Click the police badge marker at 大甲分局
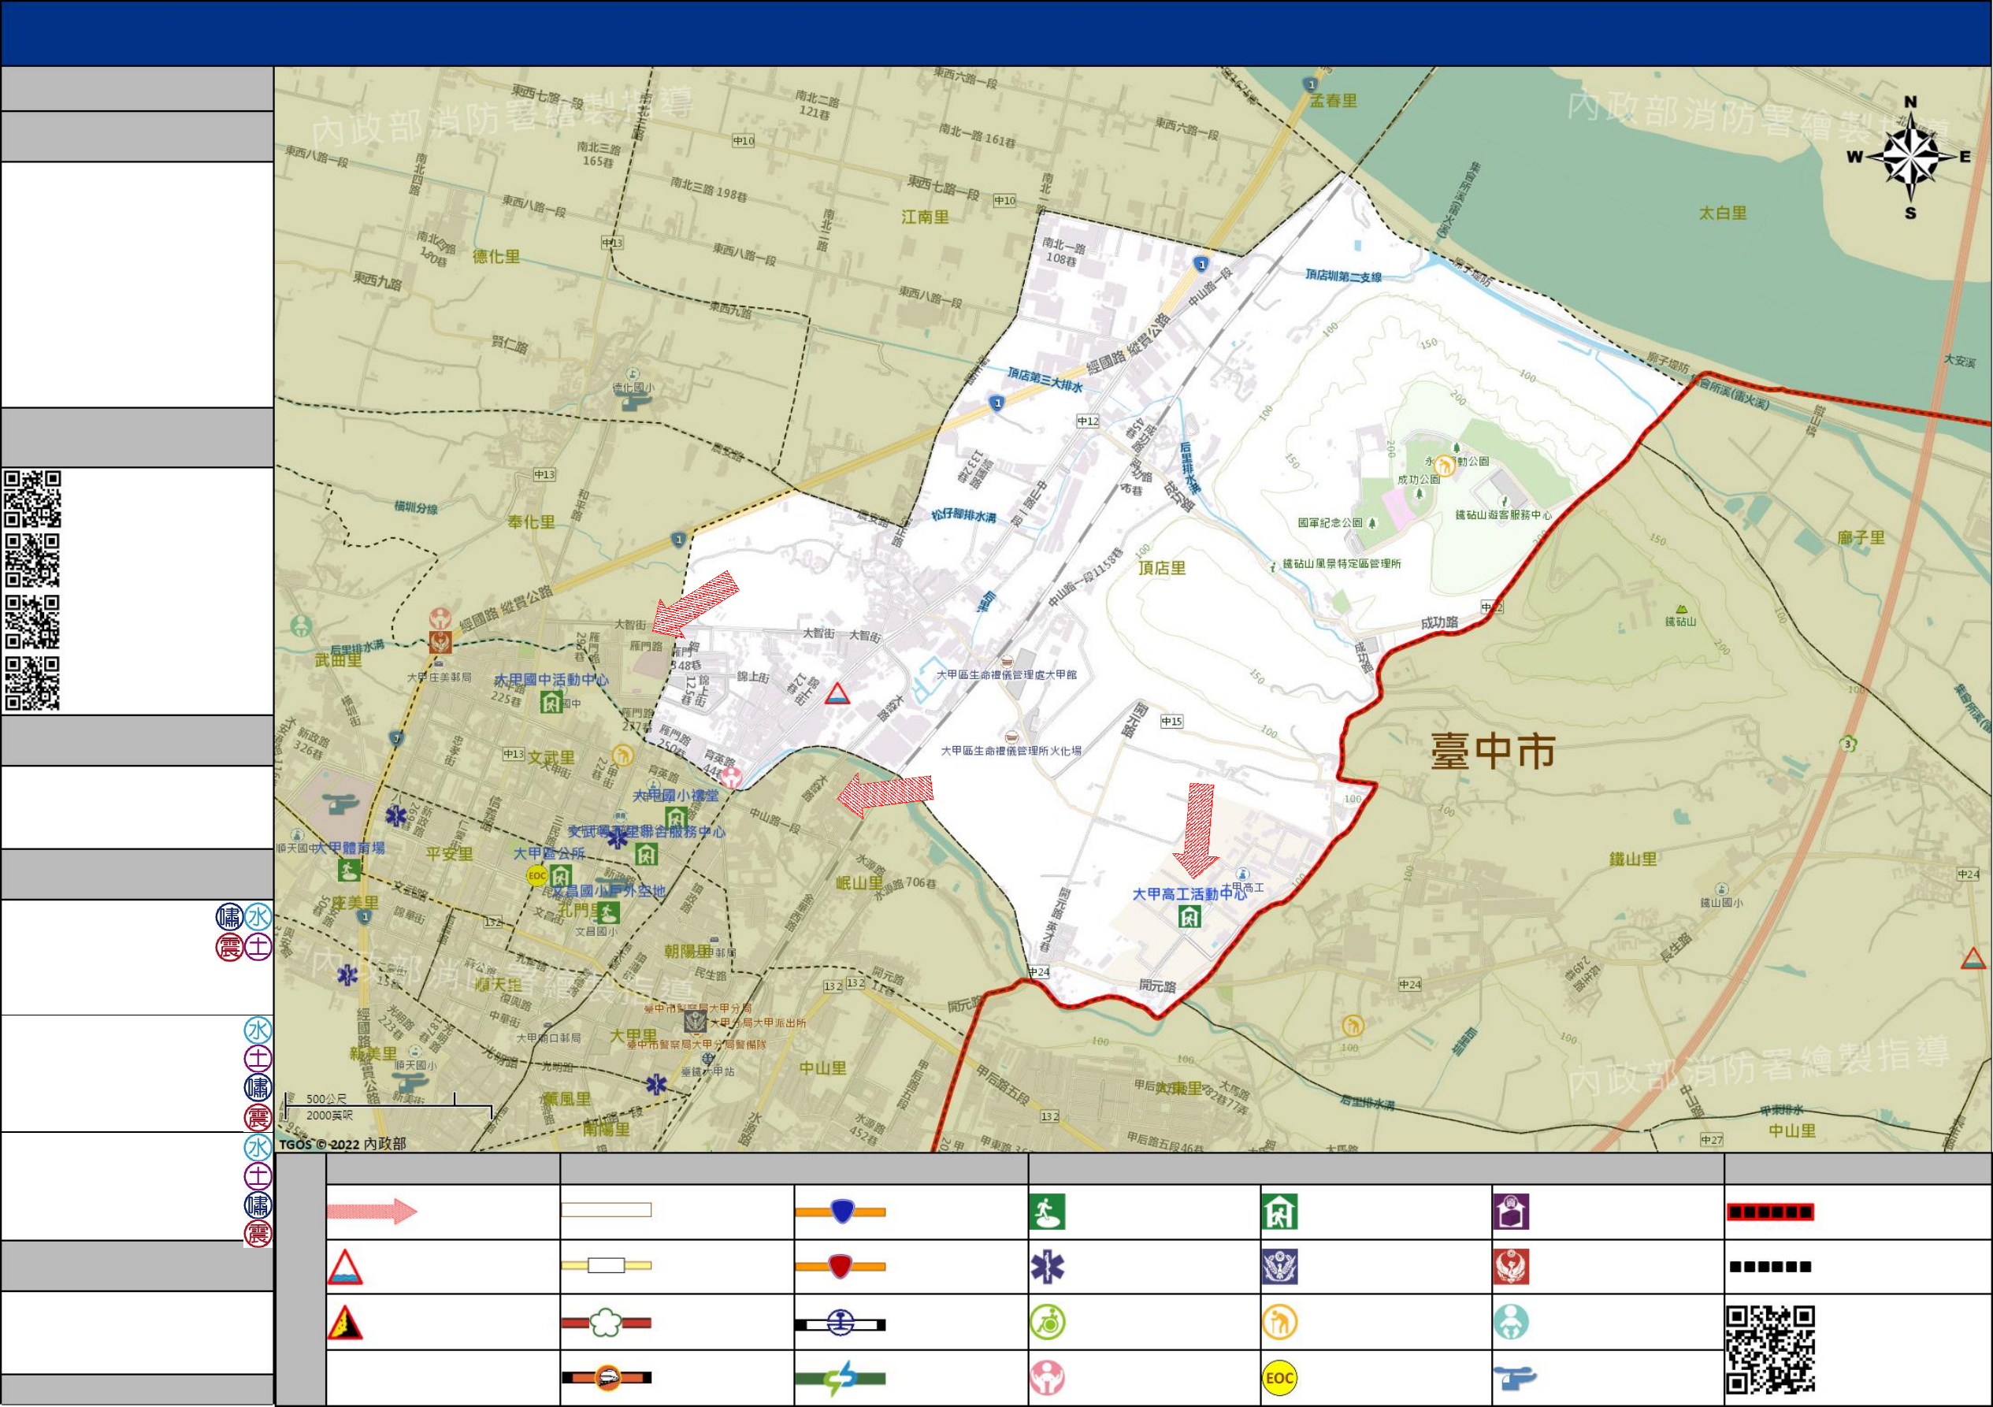This screenshot has height=1407, width=1993. point(696,1022)
